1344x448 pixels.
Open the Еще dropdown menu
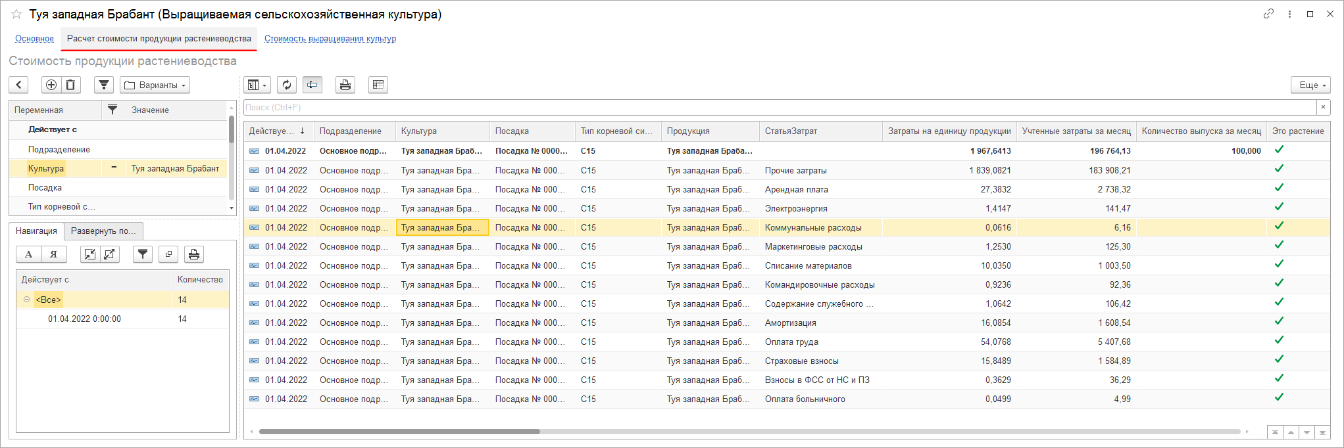tap(1310, 85)
